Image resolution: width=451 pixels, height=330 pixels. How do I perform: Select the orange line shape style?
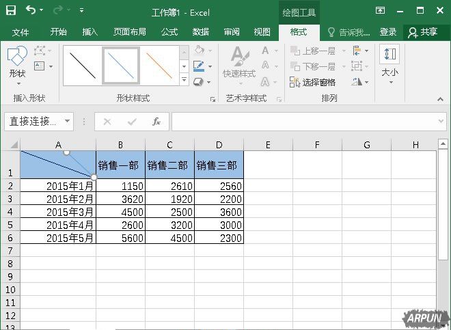pos(159,66)
